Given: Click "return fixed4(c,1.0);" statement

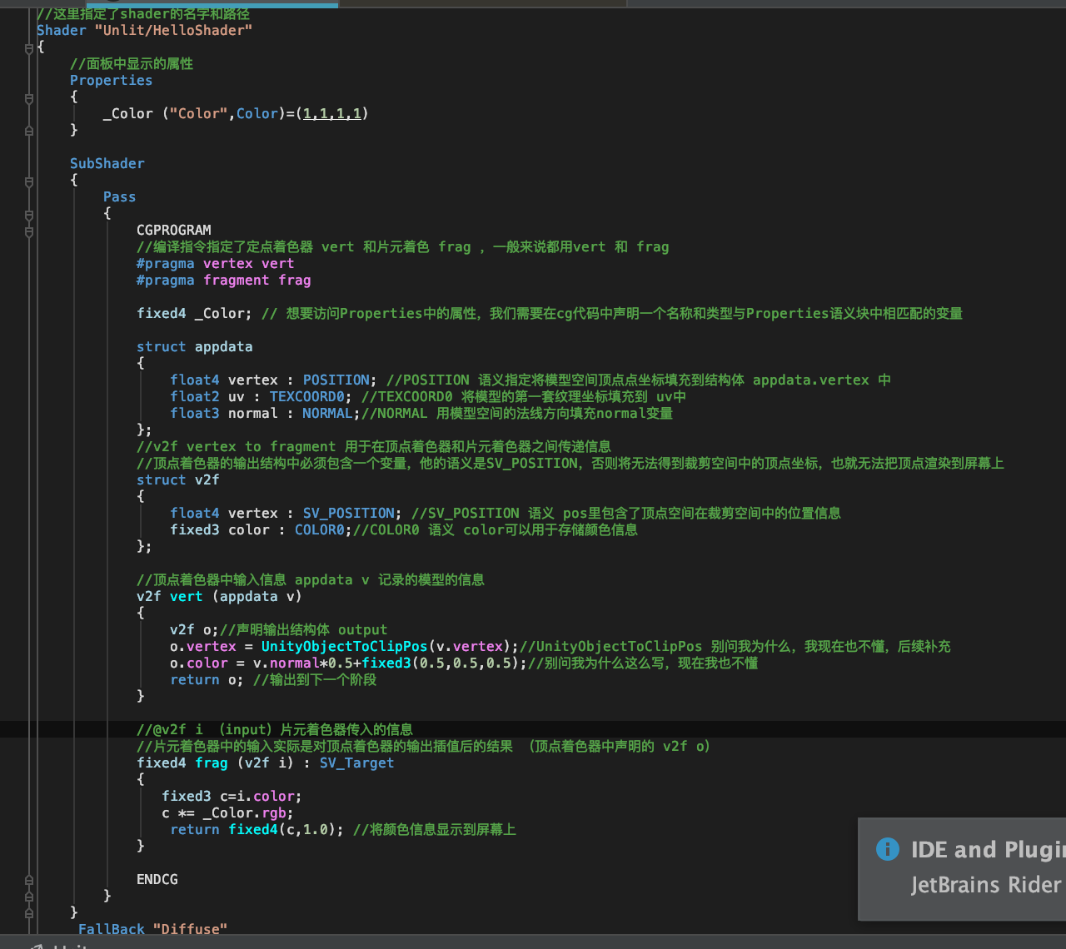Looking at the screenshot, I should point(257,829).
